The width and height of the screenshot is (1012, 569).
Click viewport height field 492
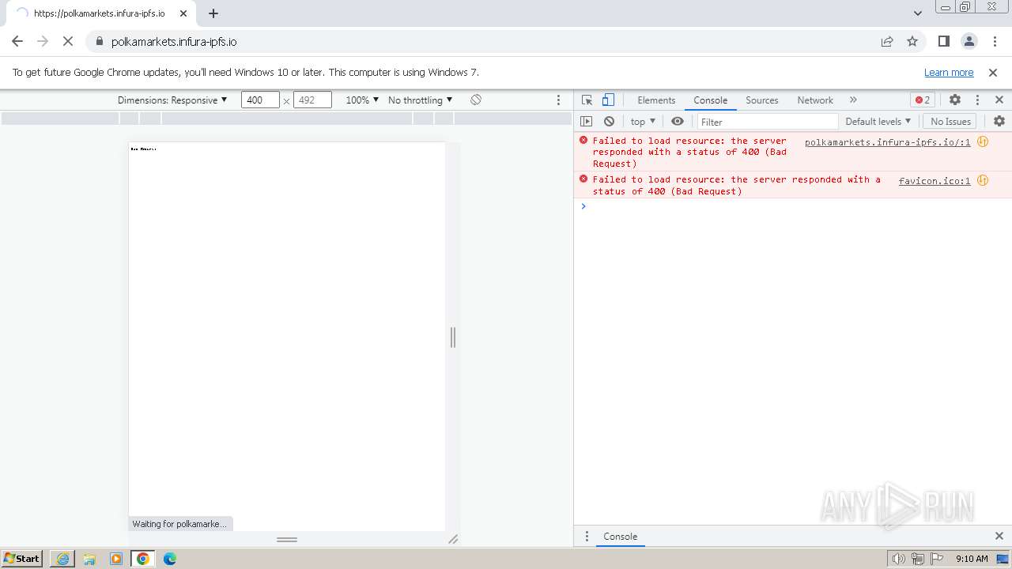coord(312,100)
